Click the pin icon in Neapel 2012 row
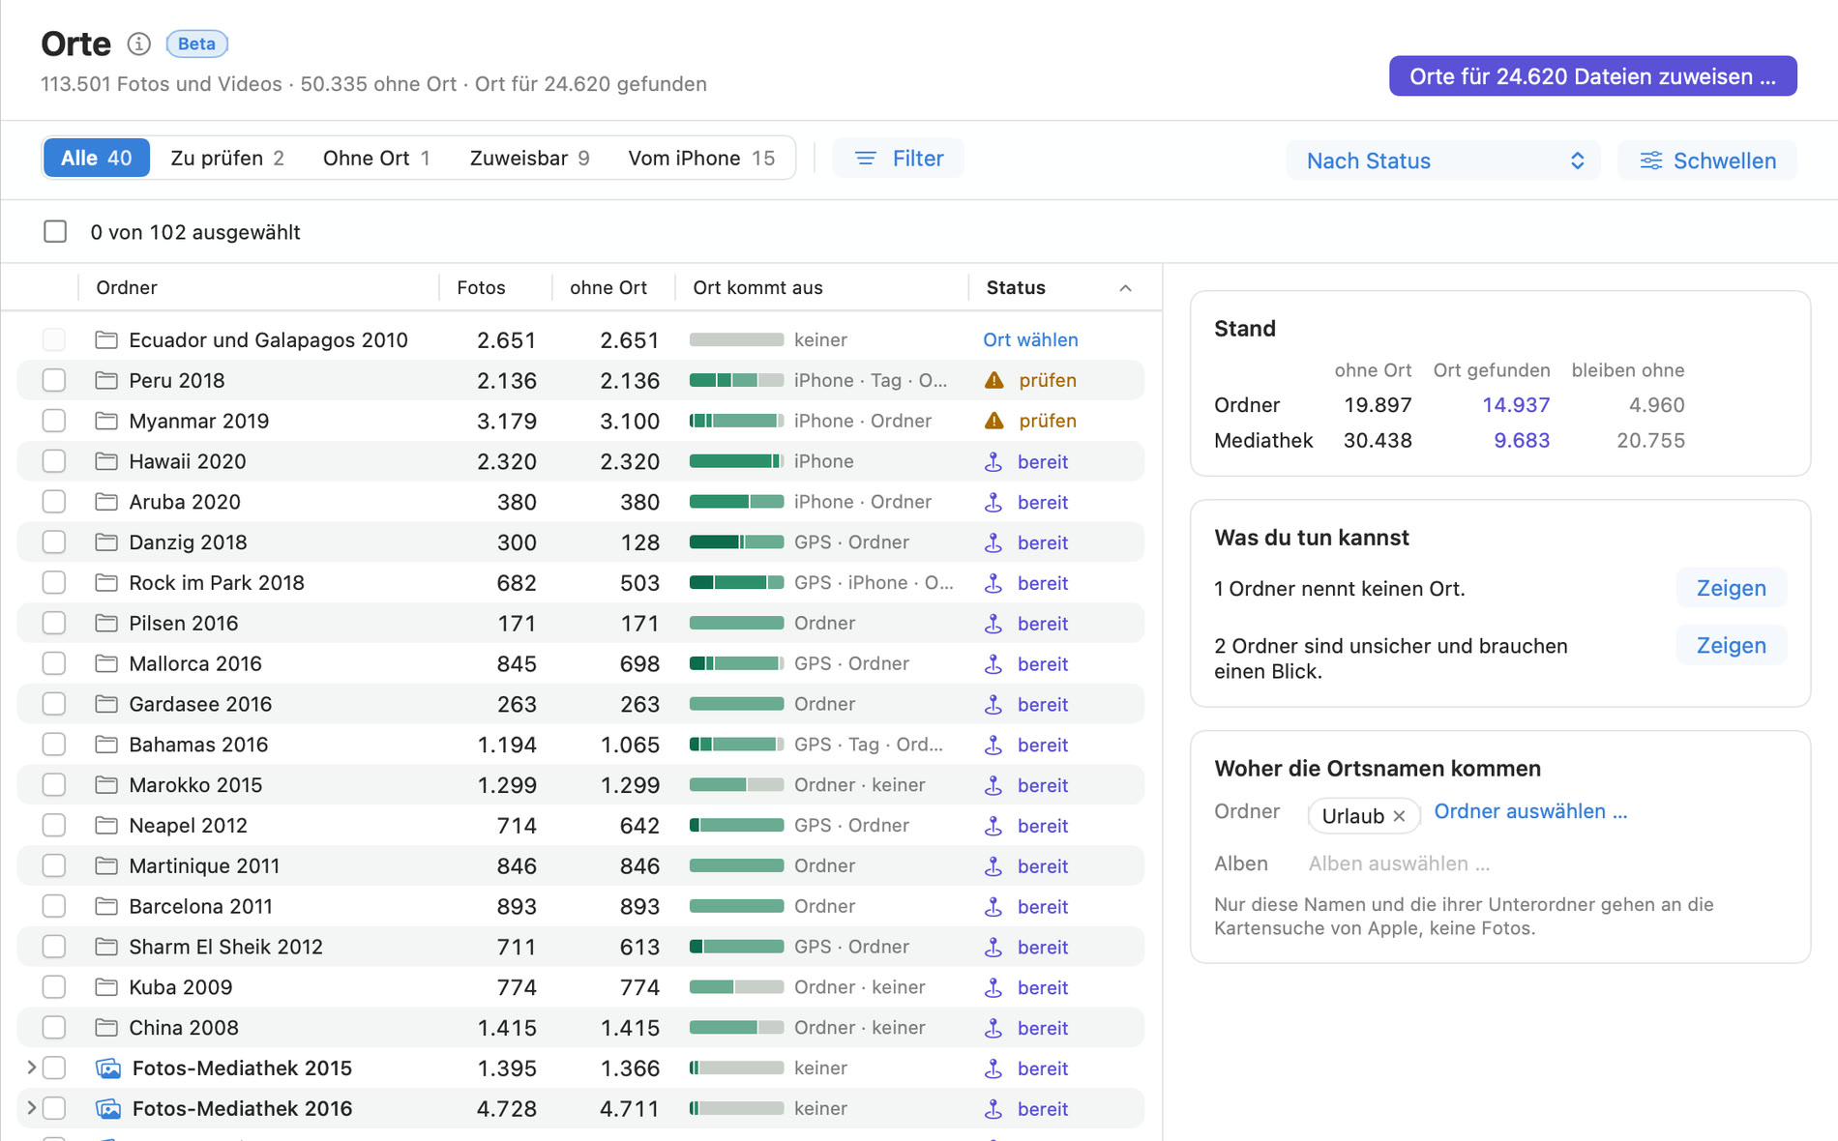The height and width of the screenshot is (1141, 1838). [x=993, y=826]
